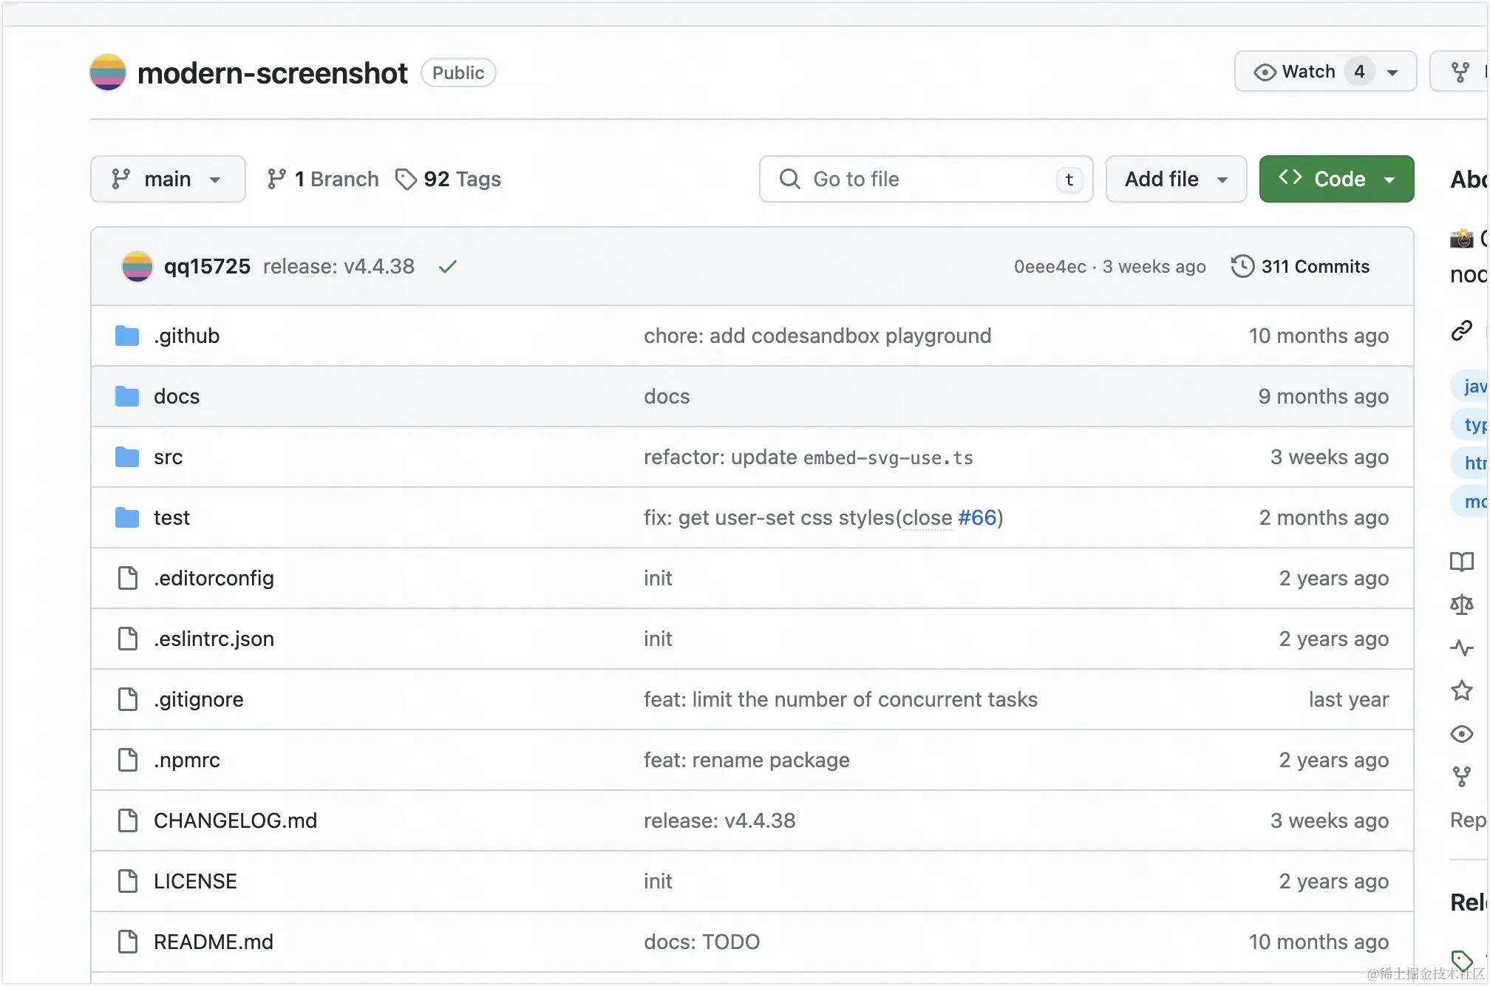Expand the Add file dropdown
The height and width of the screenshot is (986, 1490).
tap(1176, 179)
